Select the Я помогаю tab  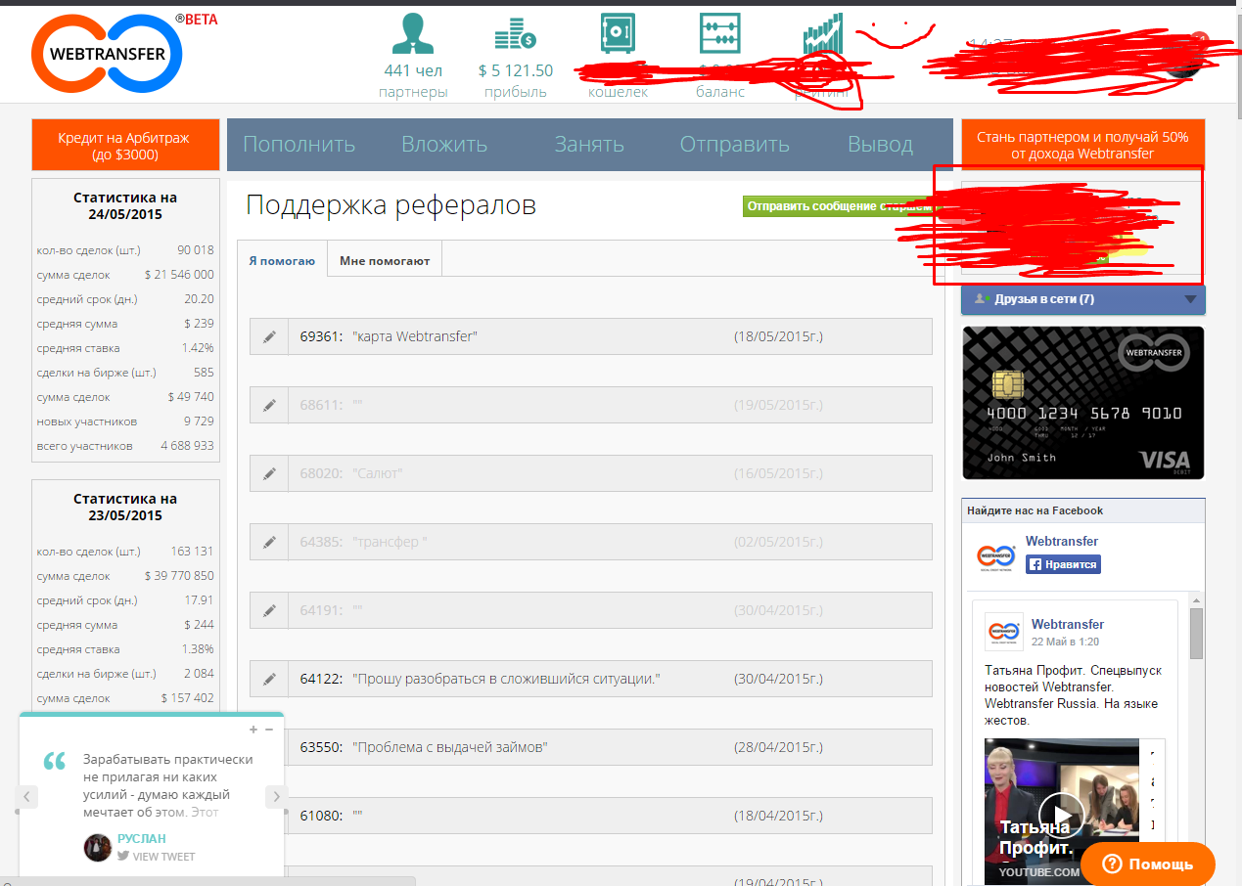coord(282,261)
